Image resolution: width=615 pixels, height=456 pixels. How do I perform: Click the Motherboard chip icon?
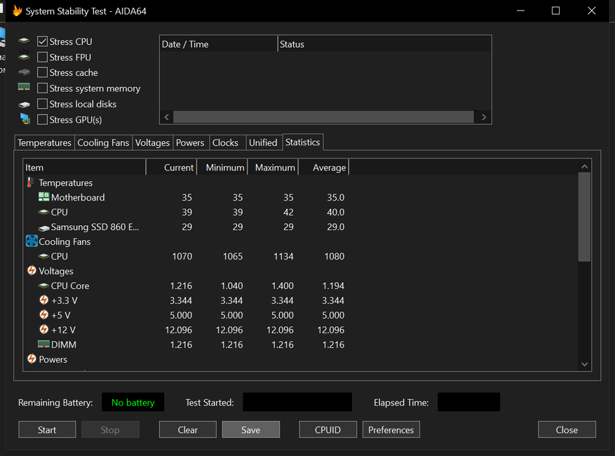point(43,197)
